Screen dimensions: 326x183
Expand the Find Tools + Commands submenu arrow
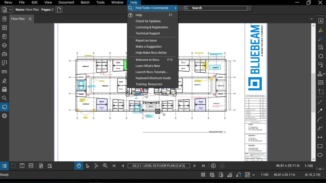coord(175,8)
